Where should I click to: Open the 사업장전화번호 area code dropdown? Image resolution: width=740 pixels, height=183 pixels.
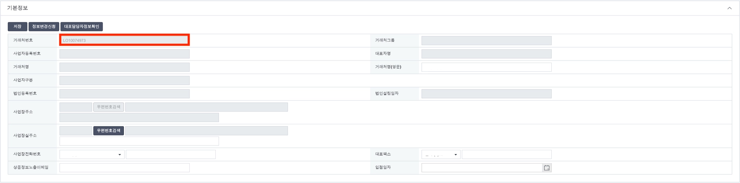tap(92, 155)
